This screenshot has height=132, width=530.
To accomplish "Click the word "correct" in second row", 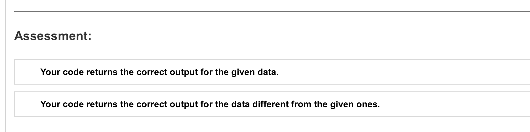I will point(152,105).
